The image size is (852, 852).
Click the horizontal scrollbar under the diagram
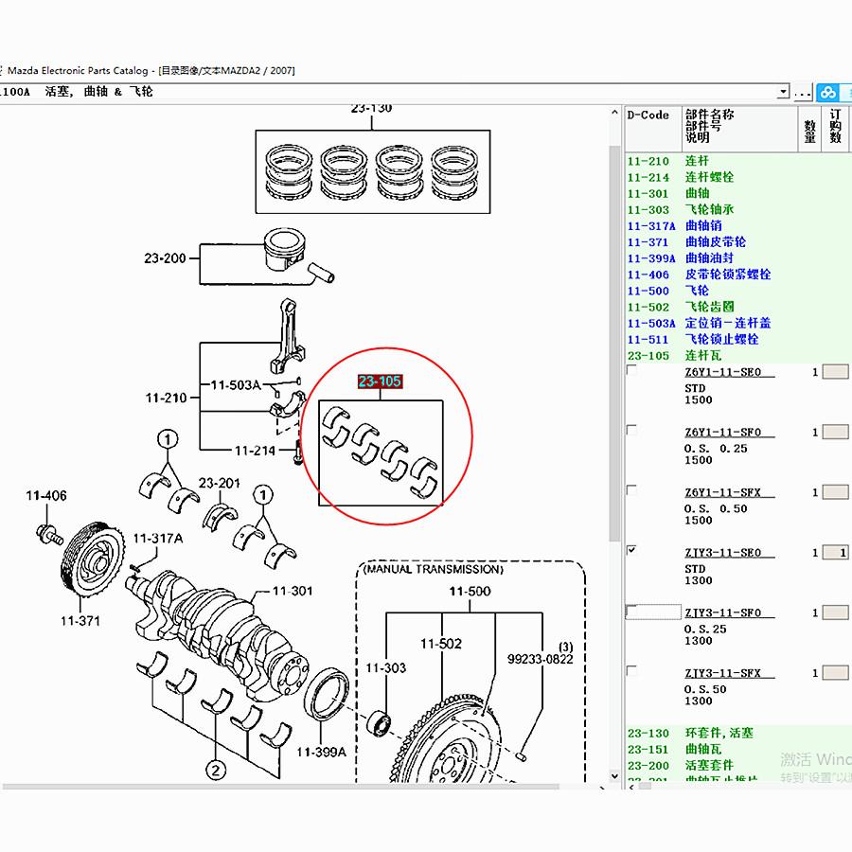point(280,787)
